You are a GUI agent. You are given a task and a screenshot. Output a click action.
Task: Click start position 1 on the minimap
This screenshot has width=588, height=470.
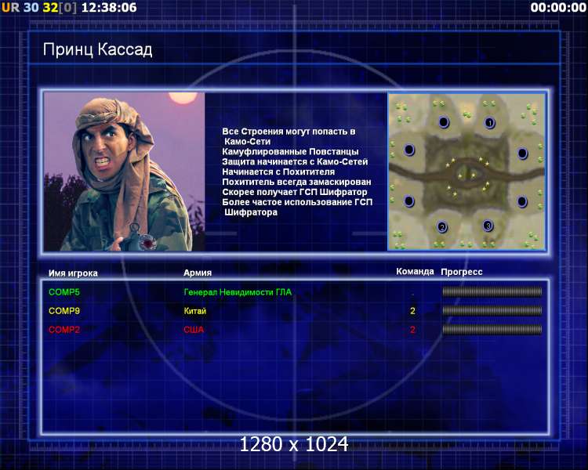tap(489, 122)
